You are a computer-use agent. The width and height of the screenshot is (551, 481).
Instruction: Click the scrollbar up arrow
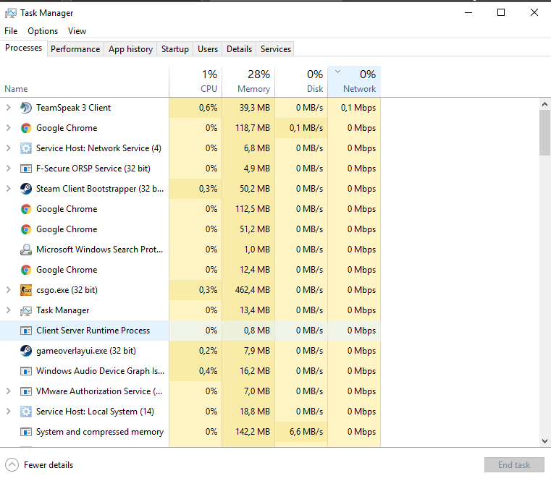pos(544,104)
